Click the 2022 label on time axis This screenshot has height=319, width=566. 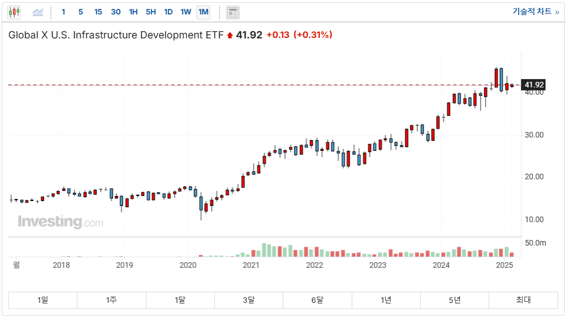pyautogui.click(x=314, y=265)
